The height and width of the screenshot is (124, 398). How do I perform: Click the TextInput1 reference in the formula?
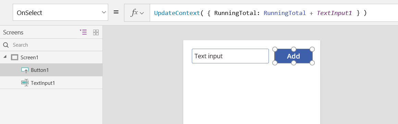[334, 13]
